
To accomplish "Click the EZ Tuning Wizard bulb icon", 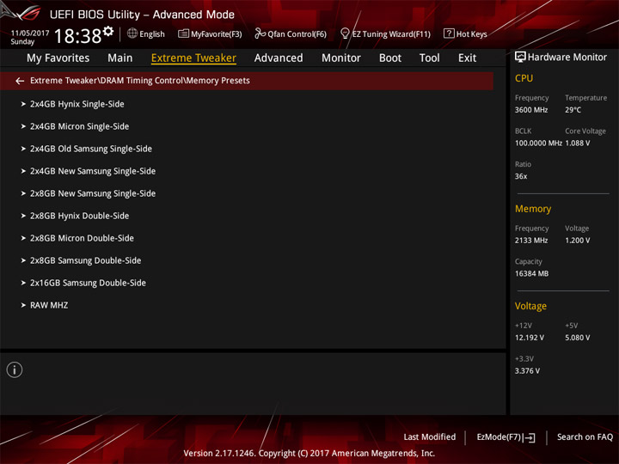I will 345,34.
